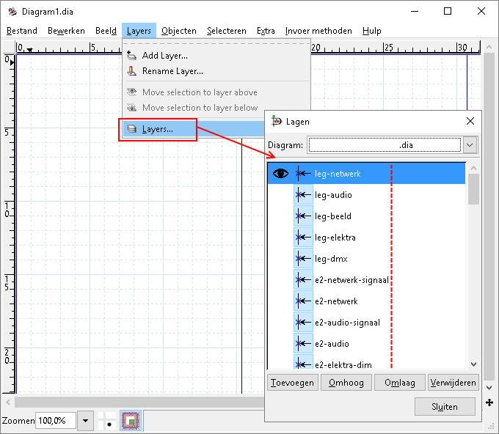Select the e2-audio-signaal layer name
This screenshot has height=434, width=499.
(x=347, y=323)
